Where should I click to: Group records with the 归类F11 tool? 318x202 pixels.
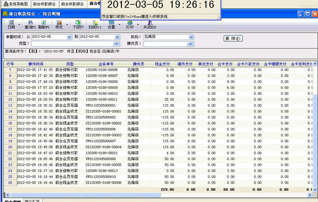(95, 24)
